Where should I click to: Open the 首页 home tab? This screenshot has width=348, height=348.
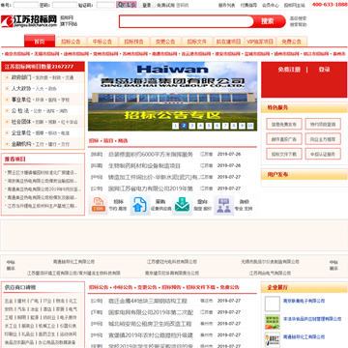[40, 42]
